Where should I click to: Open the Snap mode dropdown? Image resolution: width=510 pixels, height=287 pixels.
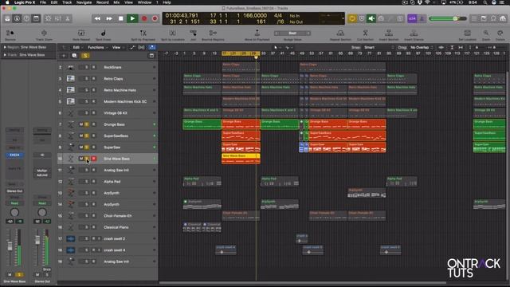[379, 48]
